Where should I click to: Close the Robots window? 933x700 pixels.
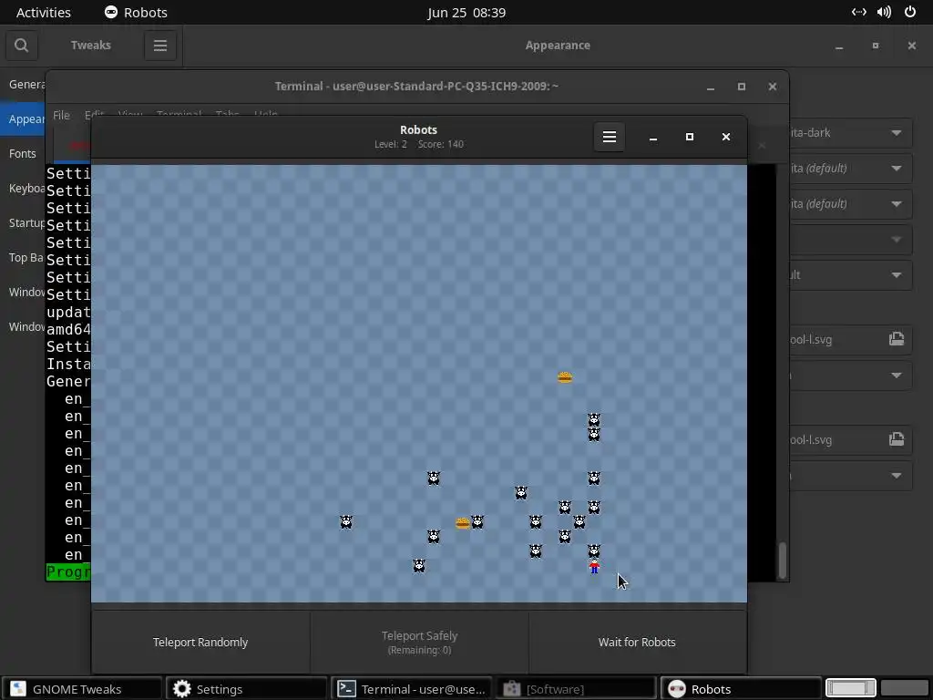tap(726, 137)
